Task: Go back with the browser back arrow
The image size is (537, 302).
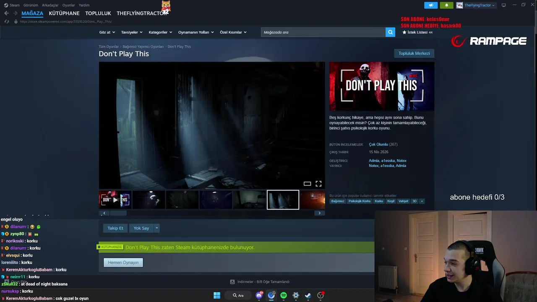Action: coord(6,13)
